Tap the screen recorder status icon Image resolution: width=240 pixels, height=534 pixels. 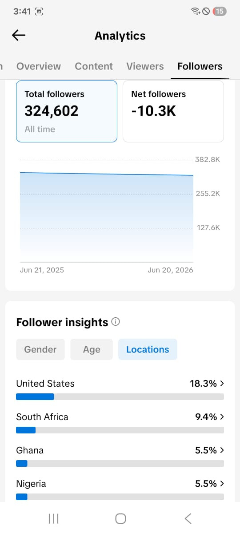[39, 12]
